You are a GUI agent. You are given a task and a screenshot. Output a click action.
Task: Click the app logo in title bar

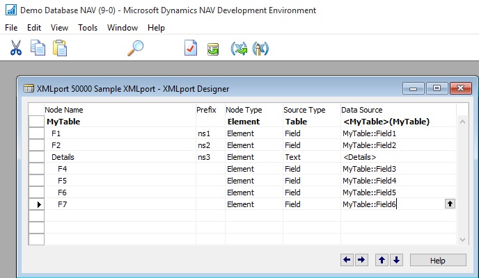(x=11, y=10)
